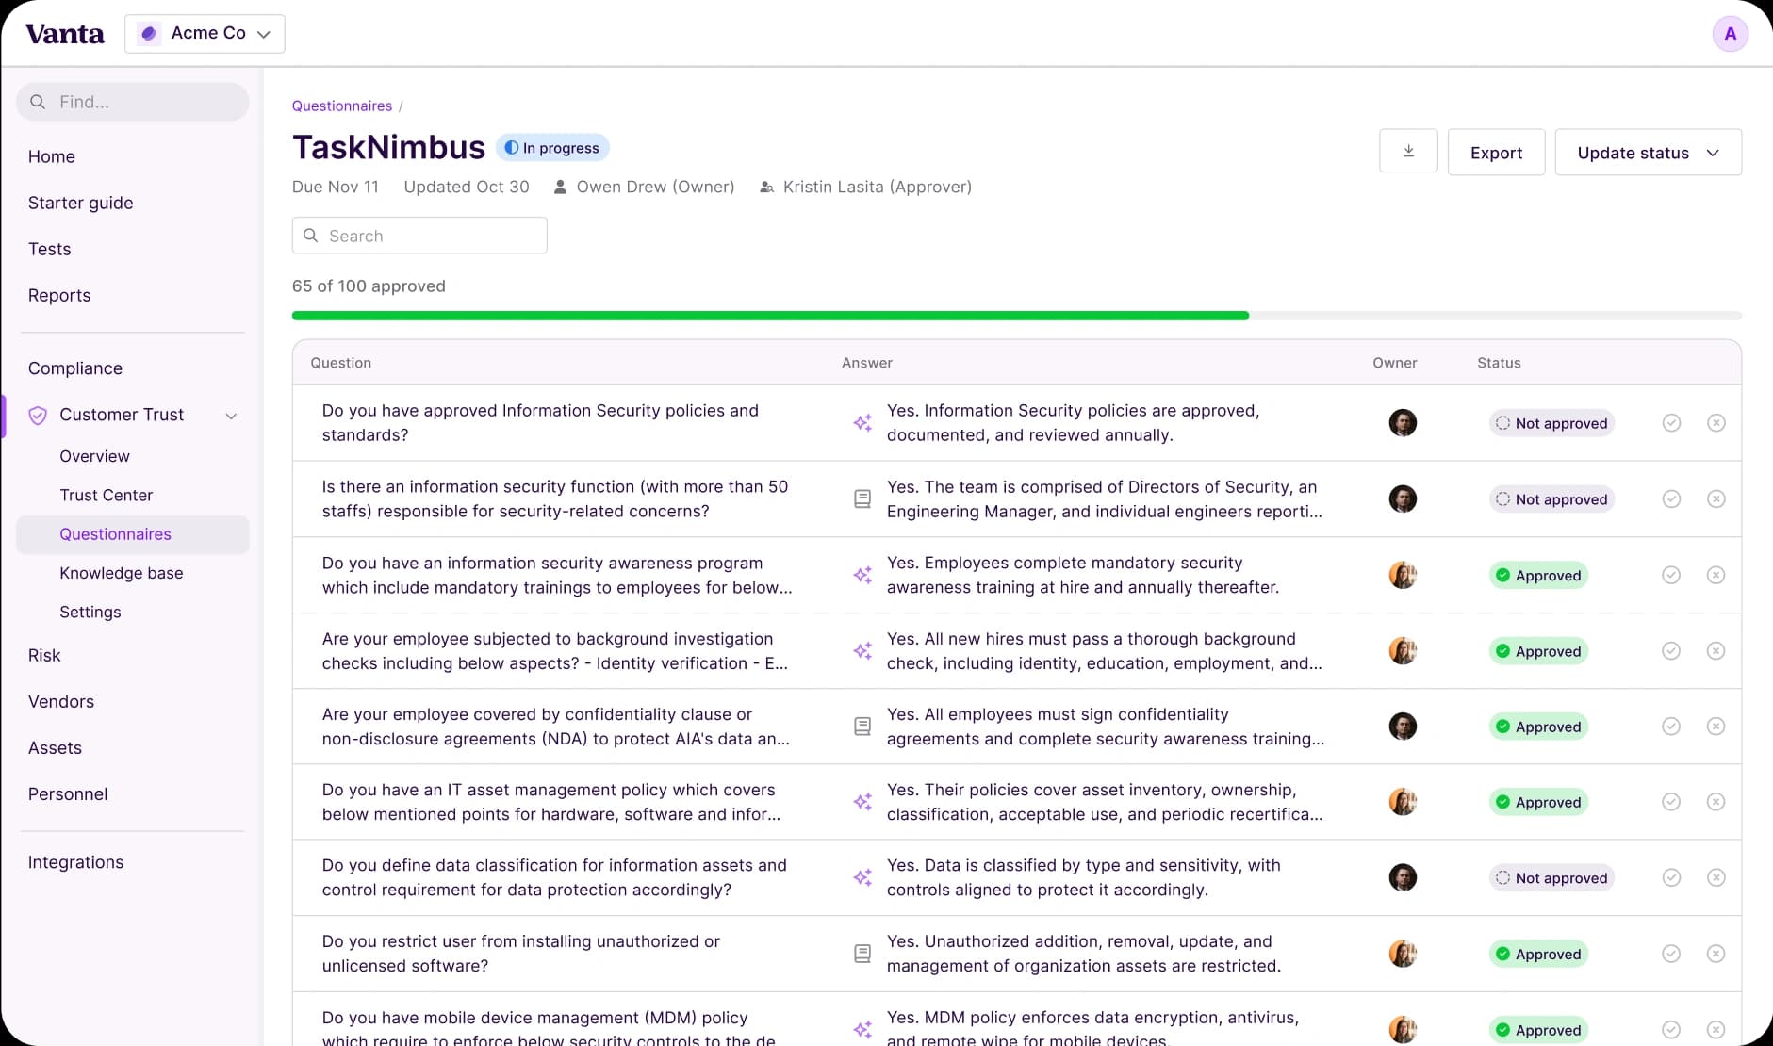Reject the 50 staffs security function answer with X icon
1773x1046 pixels.
[x=1716, y=498]
